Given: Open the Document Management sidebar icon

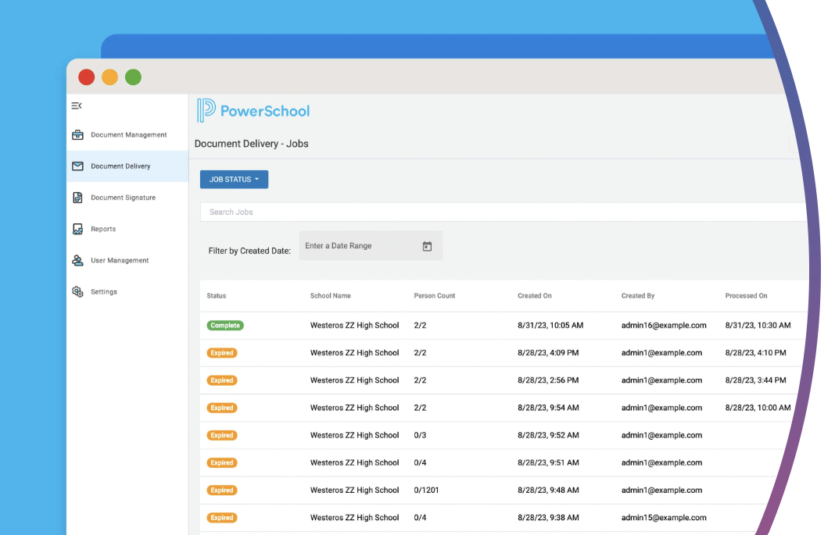Looking at the screenshot, I should point(77,134).
